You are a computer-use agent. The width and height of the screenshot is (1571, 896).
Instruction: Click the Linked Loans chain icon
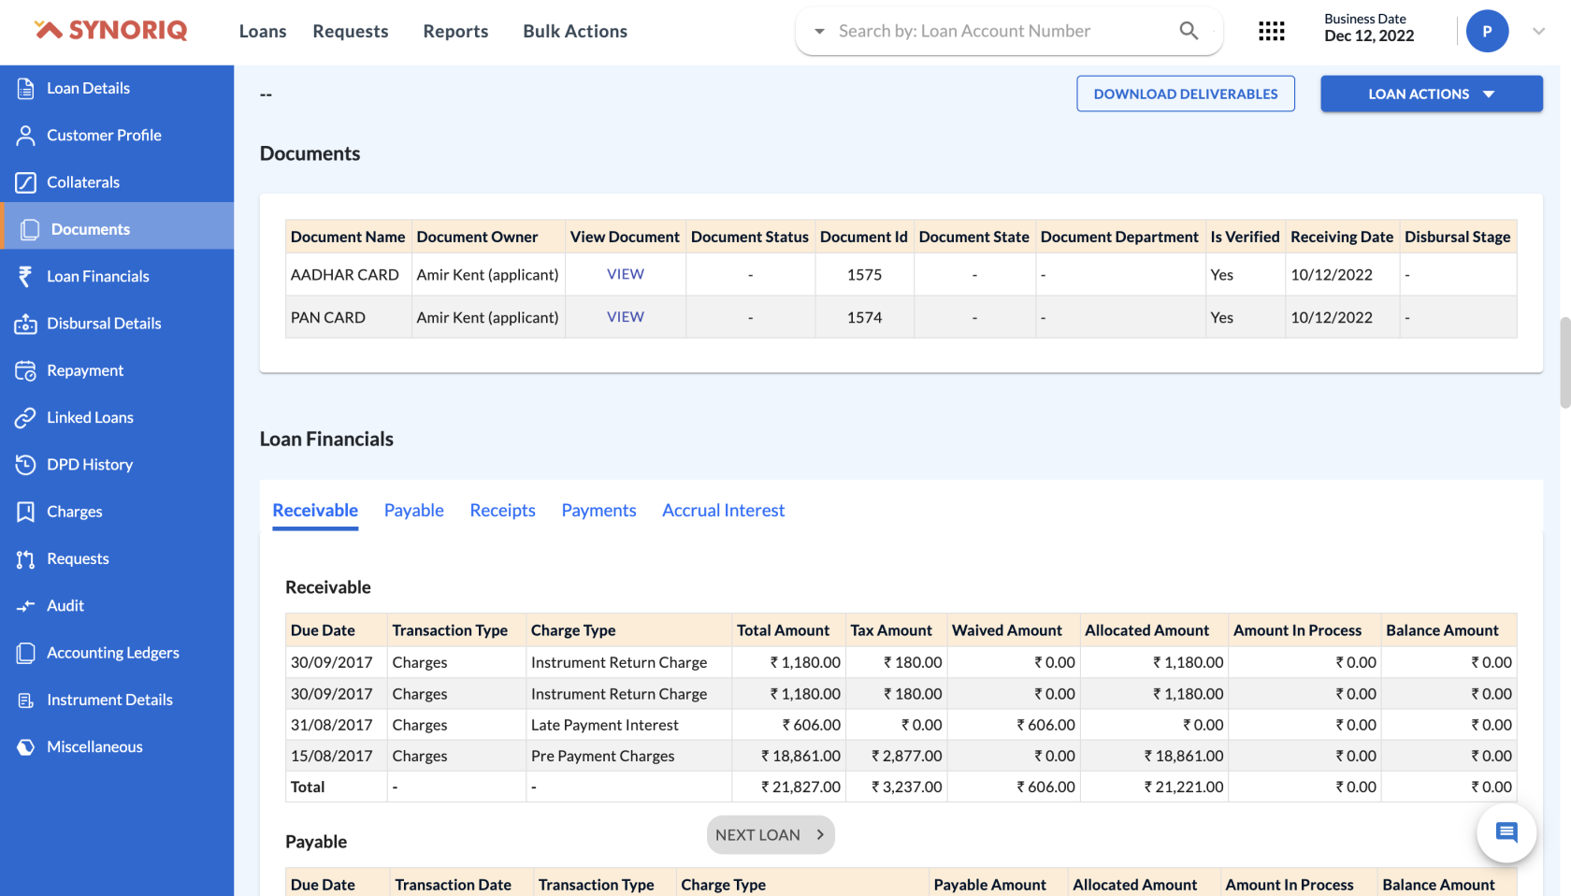click(25, 417)
